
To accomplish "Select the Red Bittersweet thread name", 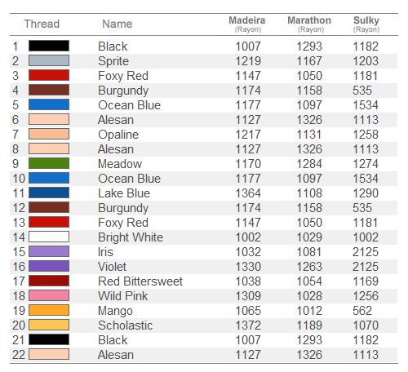I will [x=140, y=281].
